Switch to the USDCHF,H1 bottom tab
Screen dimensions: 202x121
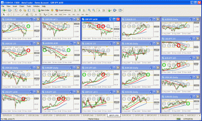tap(20, 115)
